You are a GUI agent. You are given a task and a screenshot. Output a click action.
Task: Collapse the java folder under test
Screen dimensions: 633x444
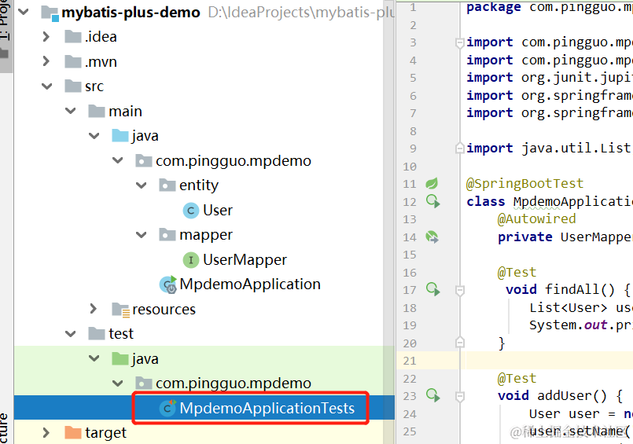click(x=94, y=358)
